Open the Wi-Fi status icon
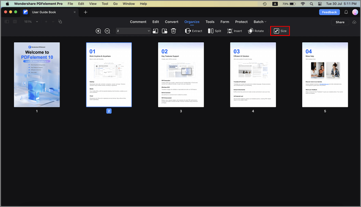The width and height of the screenshot is (361, 207). coord(303,4)
